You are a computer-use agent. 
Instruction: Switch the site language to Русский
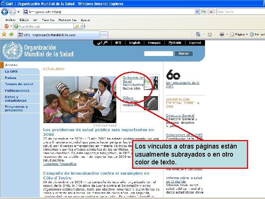[175, 43]
